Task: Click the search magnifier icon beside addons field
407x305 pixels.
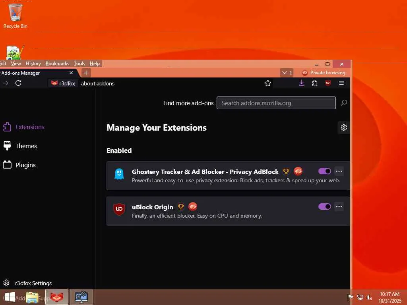Action: [344, 103]
